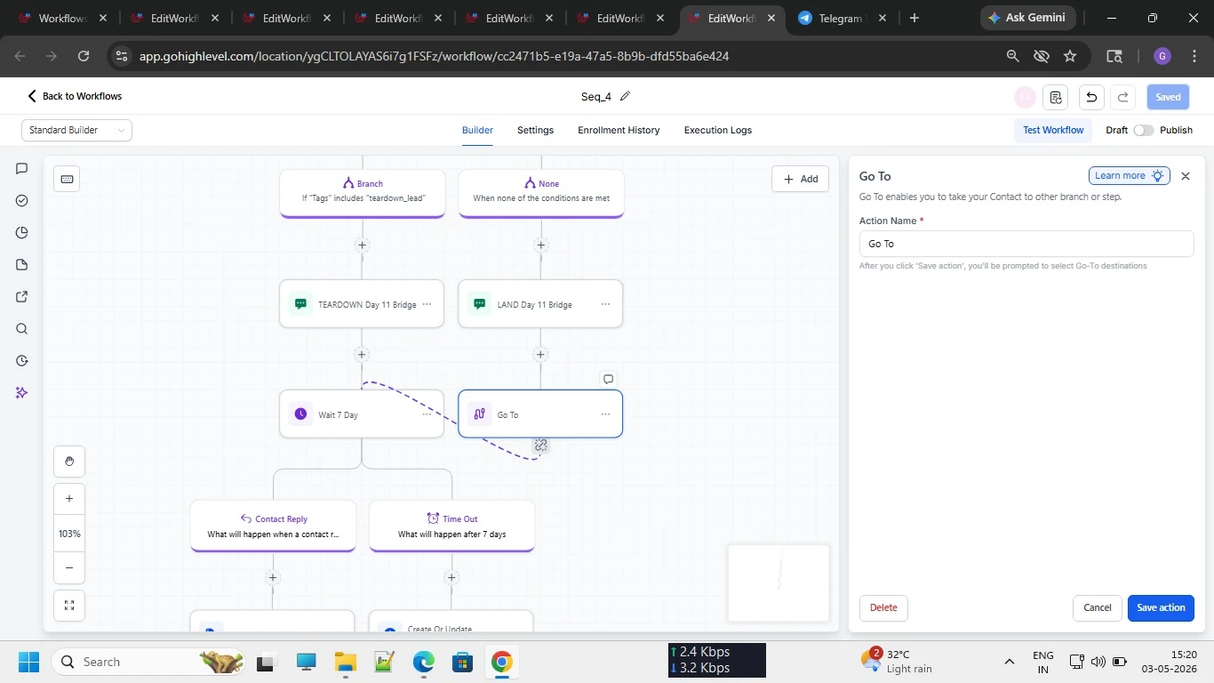
Task: Open Microsoft Edge from taskbar
Action: click(423, 662)
